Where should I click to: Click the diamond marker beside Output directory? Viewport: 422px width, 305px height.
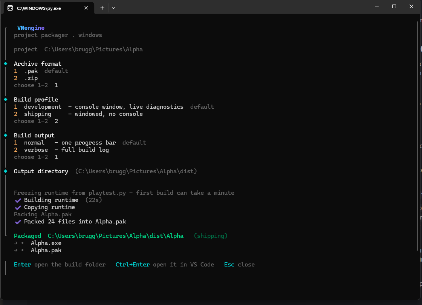pyautogui.click(x=6, y=171)
